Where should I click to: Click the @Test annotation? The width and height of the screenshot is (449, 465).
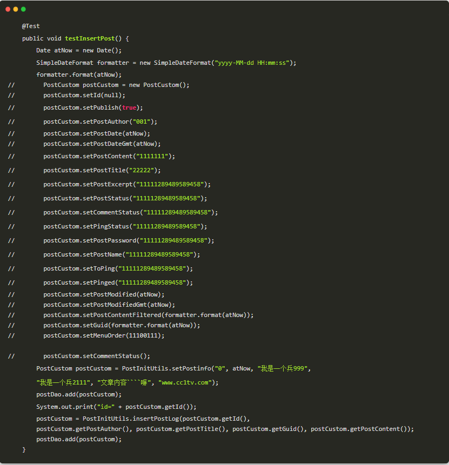pos(31,26)
